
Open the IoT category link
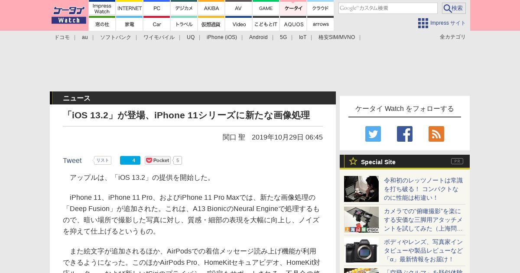tap(302, 37)
